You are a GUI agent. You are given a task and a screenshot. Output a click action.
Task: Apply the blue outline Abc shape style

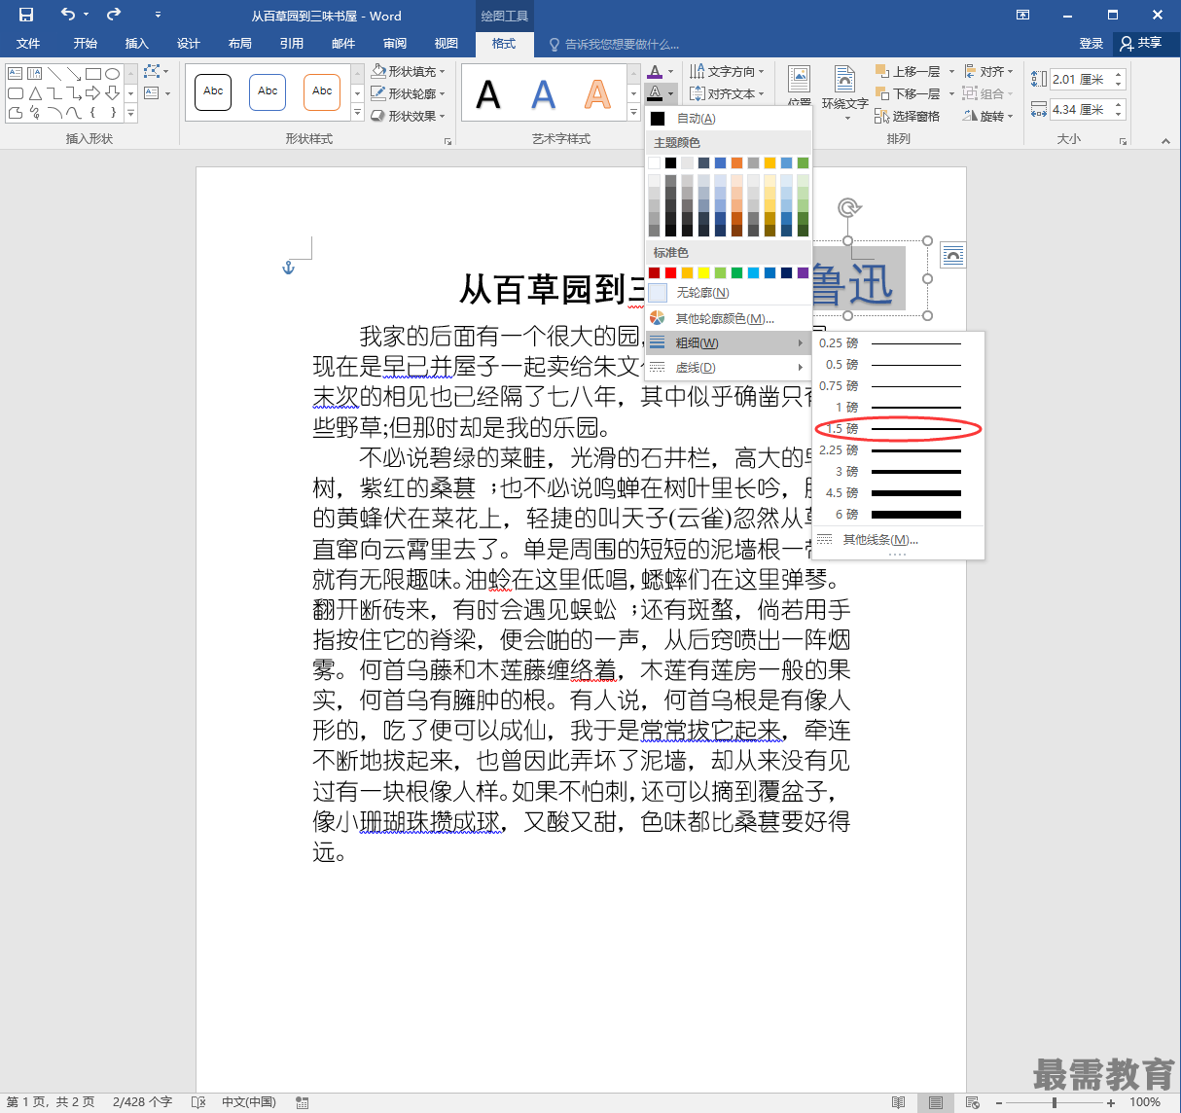pos(268,91)
